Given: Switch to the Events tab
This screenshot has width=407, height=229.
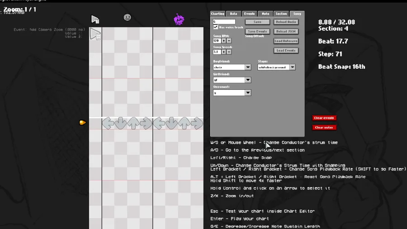Looking at the screenshot, I should point(249,14).
